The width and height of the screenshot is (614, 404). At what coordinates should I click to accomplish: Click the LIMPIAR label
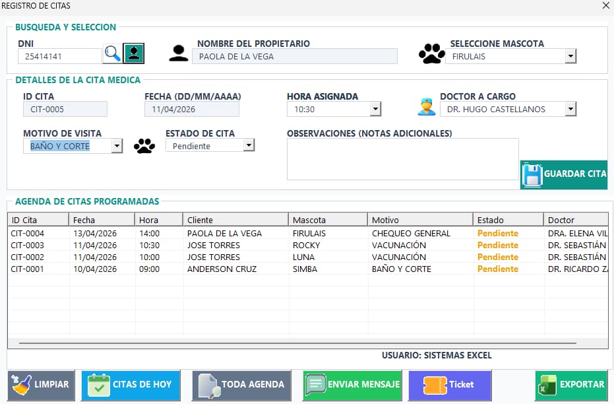point(51,384)
